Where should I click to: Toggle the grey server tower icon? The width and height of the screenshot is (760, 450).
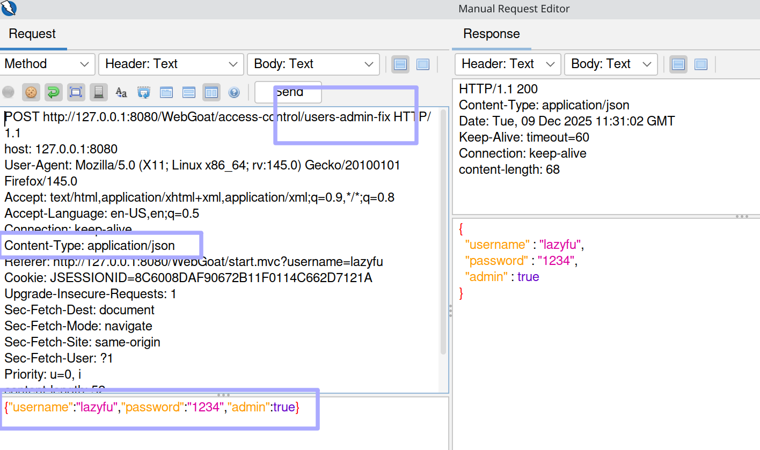click(x=99, y=92)
